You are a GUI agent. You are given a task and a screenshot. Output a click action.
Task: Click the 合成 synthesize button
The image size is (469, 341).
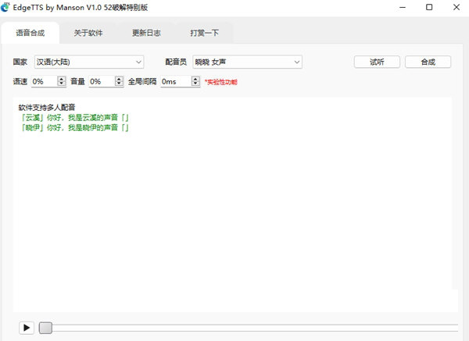(x=428, y=62)
